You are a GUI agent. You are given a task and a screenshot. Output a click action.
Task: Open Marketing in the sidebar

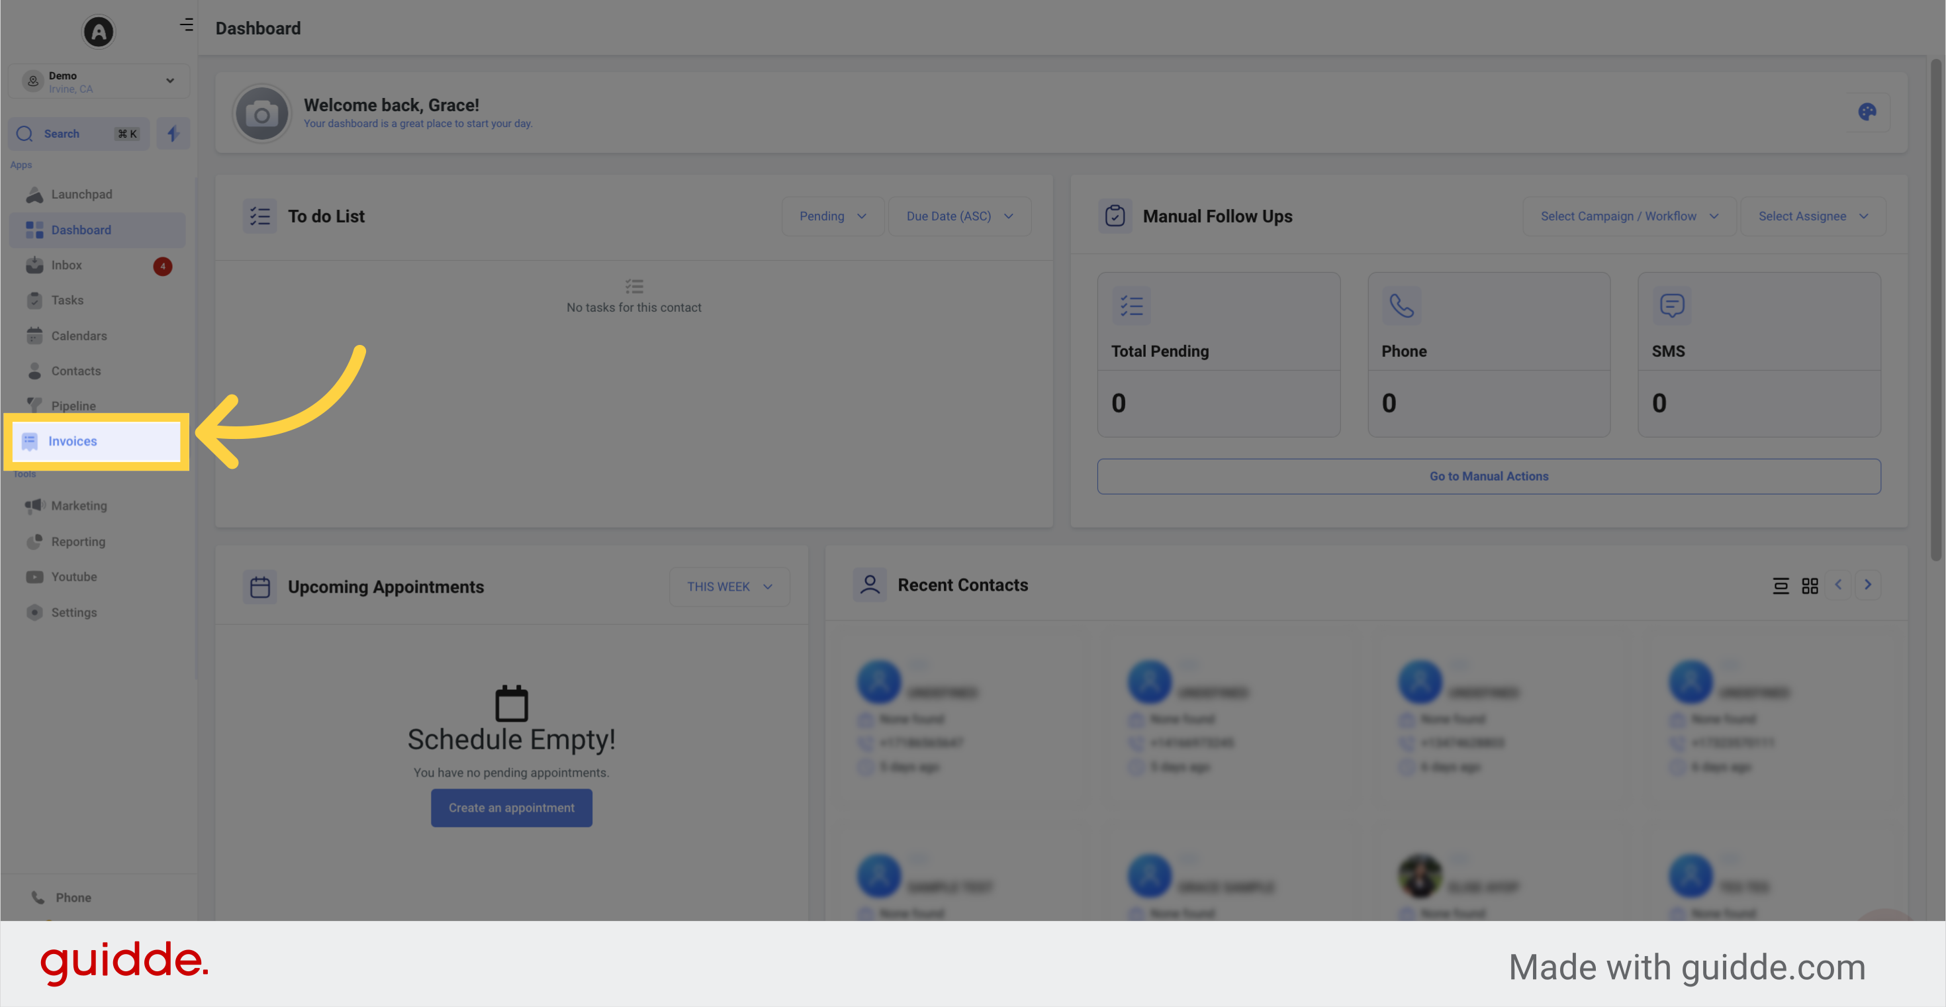pos(97,506)
